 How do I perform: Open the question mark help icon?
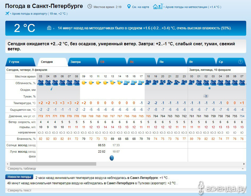[x=240, y=62]
